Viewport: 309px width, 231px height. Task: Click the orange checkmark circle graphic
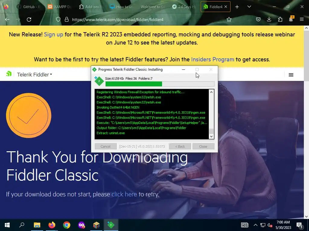pos(29,115)
